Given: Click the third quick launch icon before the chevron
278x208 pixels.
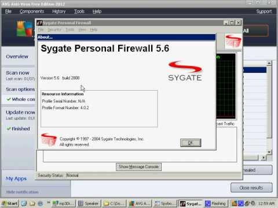Looking at the screenshot, I should click(x=41, y=203).
